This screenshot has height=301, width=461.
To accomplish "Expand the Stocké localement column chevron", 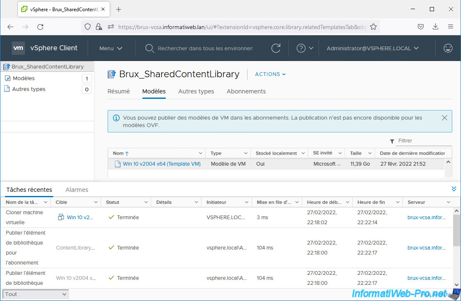I will 303,153.
